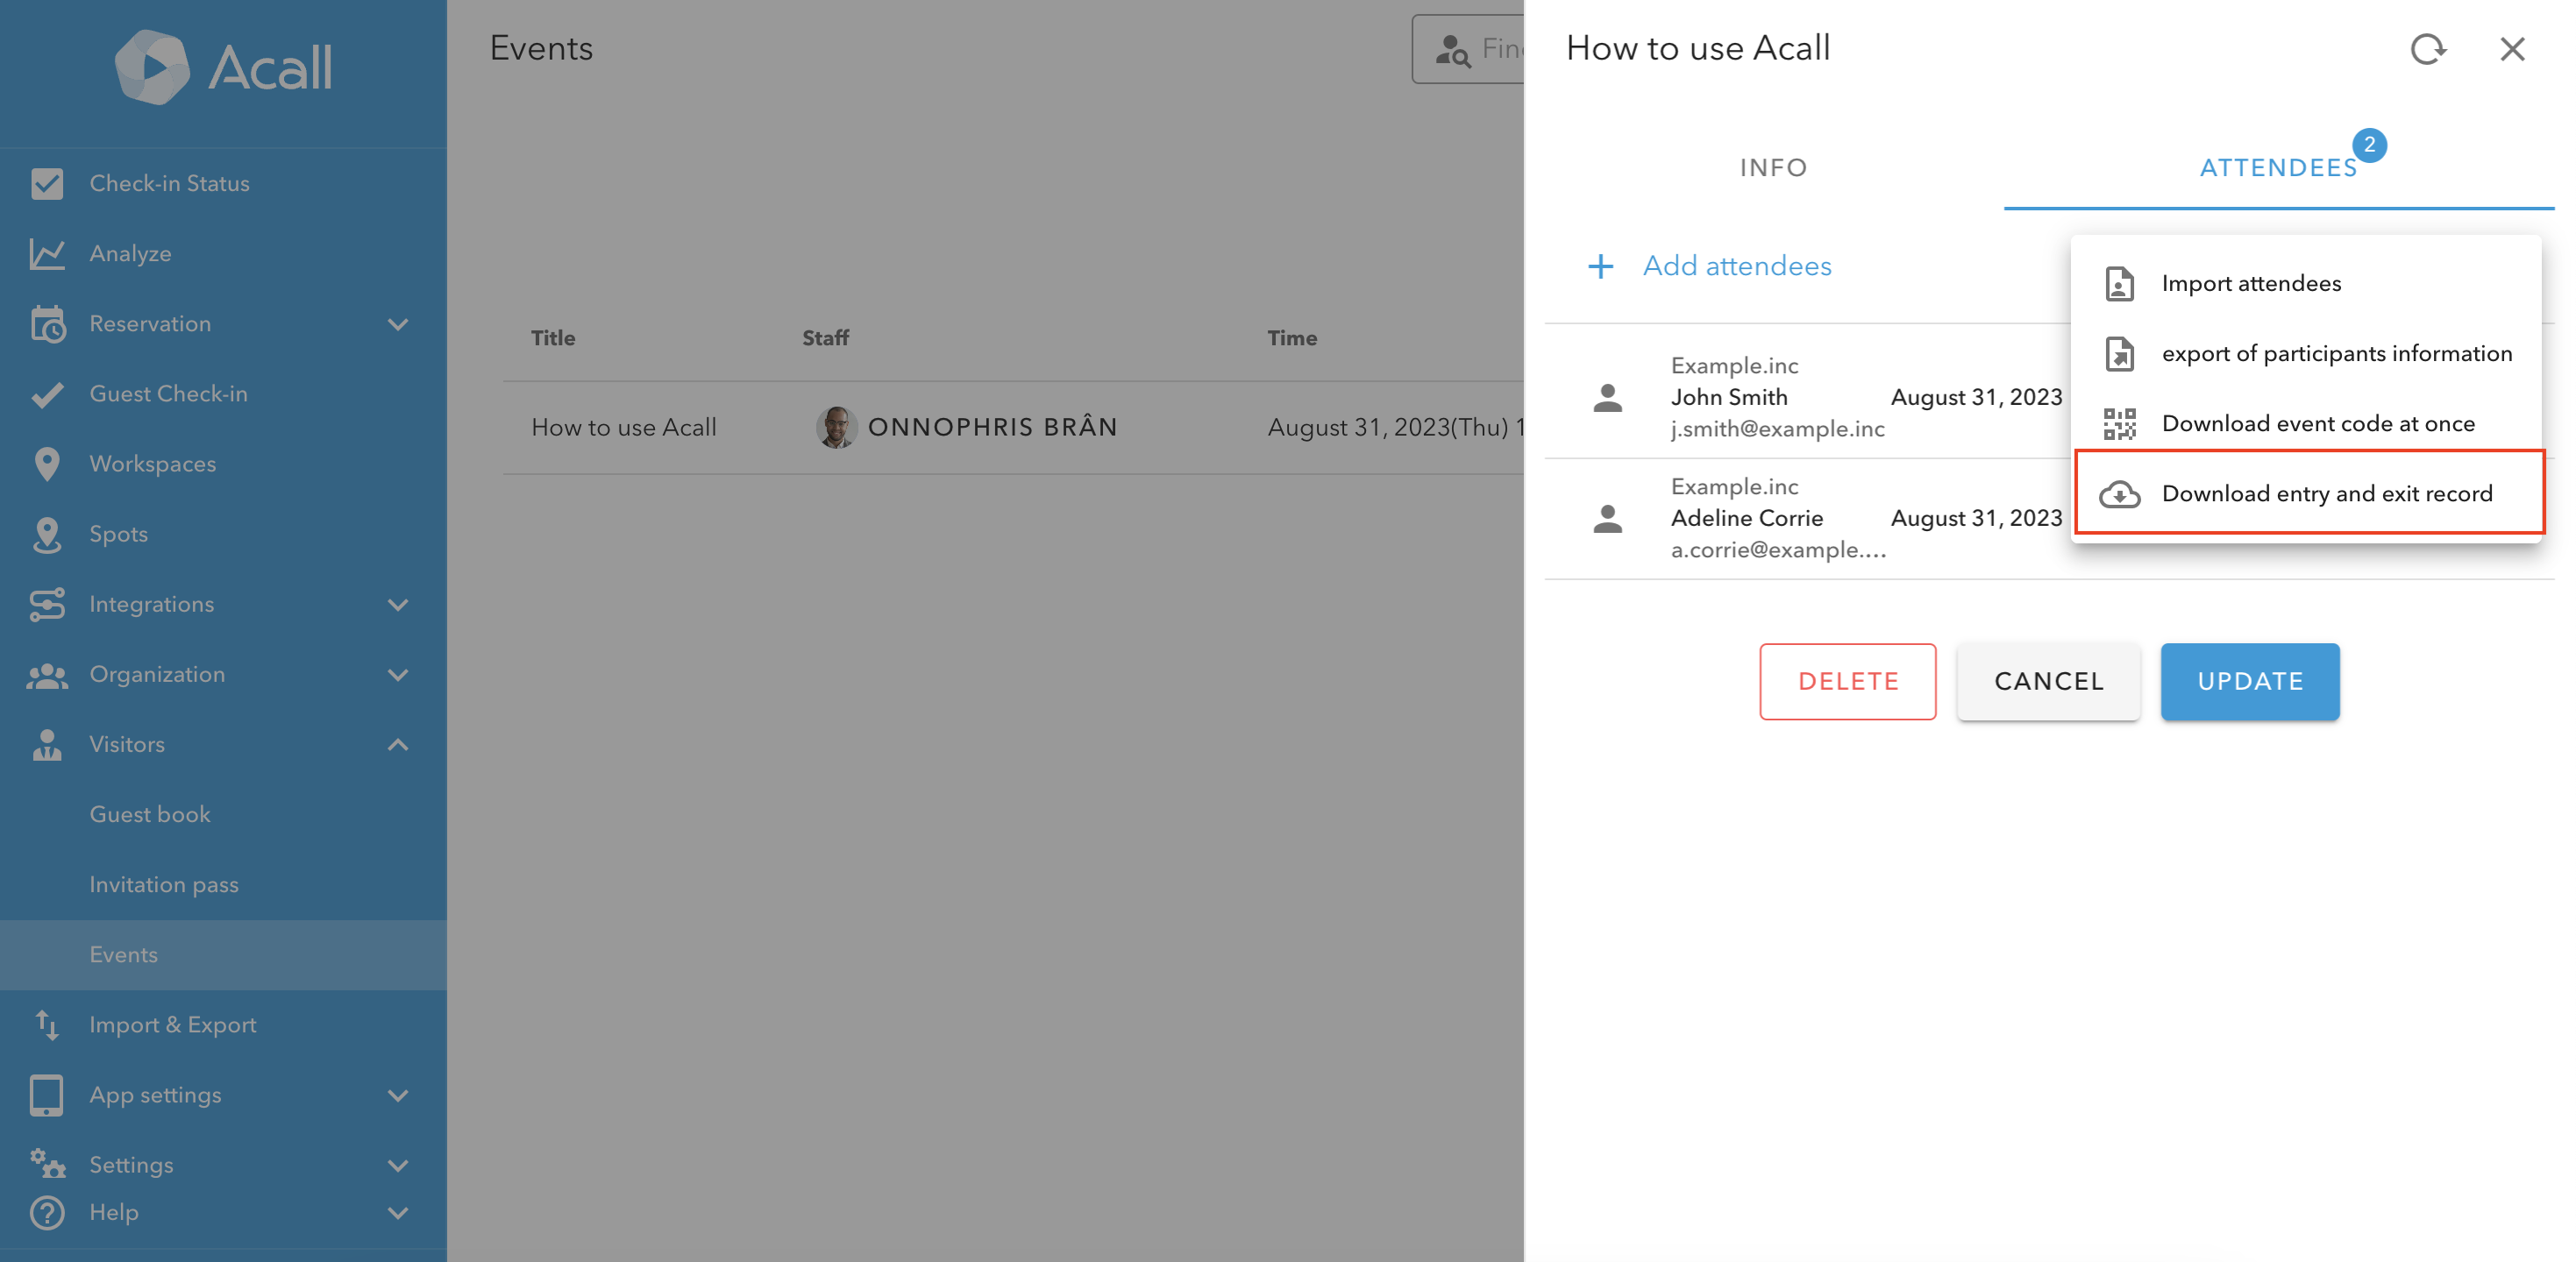Switch to the INFO tab
This screenshot has width=2576, height=1262.
pyautogui.click(x=1773, y=168)
